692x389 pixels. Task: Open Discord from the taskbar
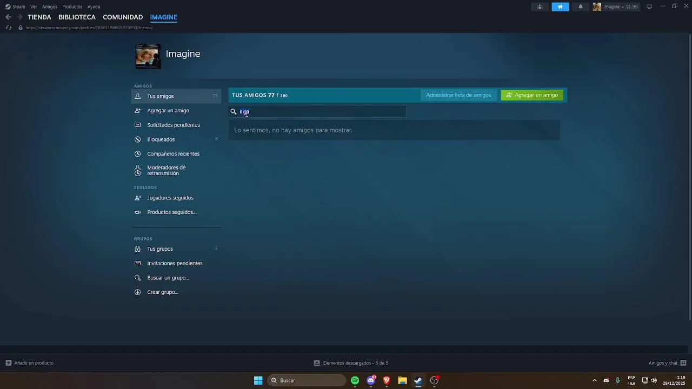pos(371,380)
